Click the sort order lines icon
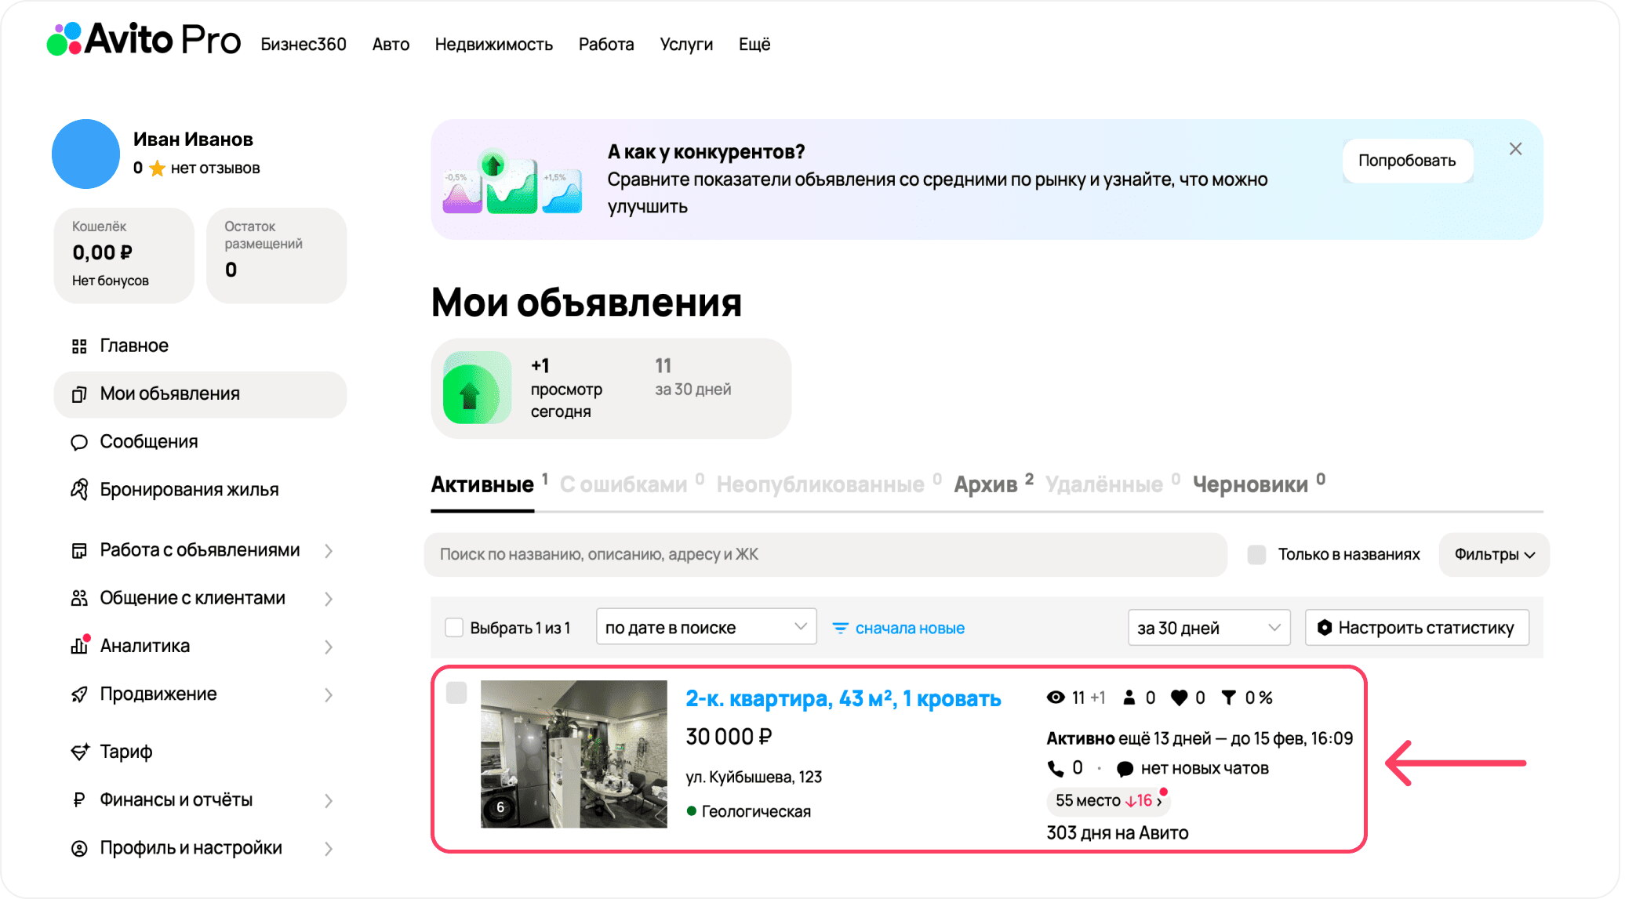The width and height of the screenshot is (1625, 899). click(840, 629)
